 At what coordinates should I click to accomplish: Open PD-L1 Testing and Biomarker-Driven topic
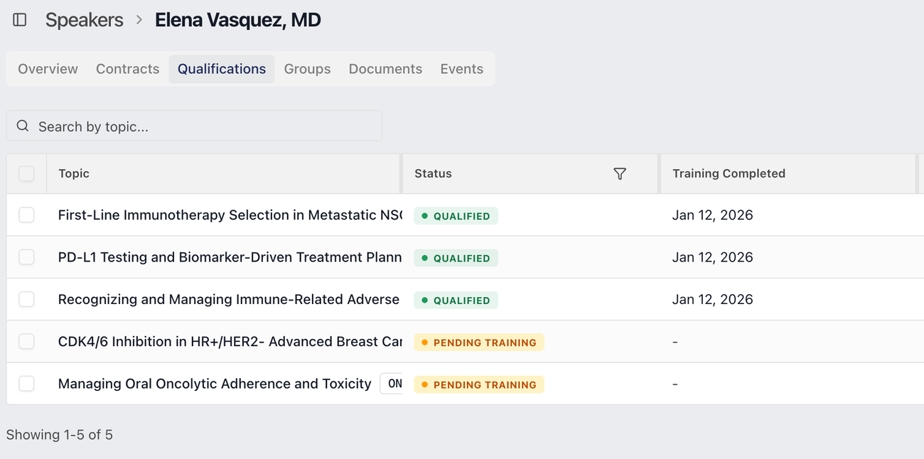[x=230, y=257]
